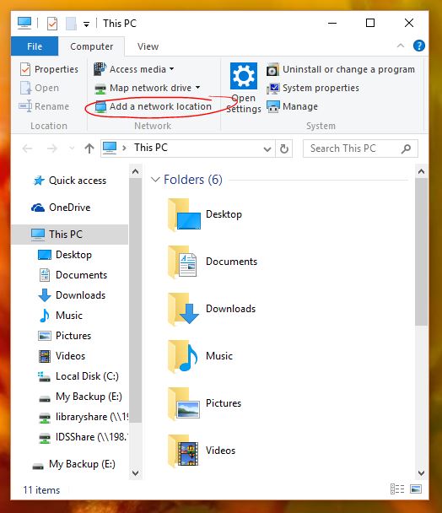Switch to Details view in status bar
Image resolution: width=442 pixels, height=513 pixels.
tap(397, 489)
